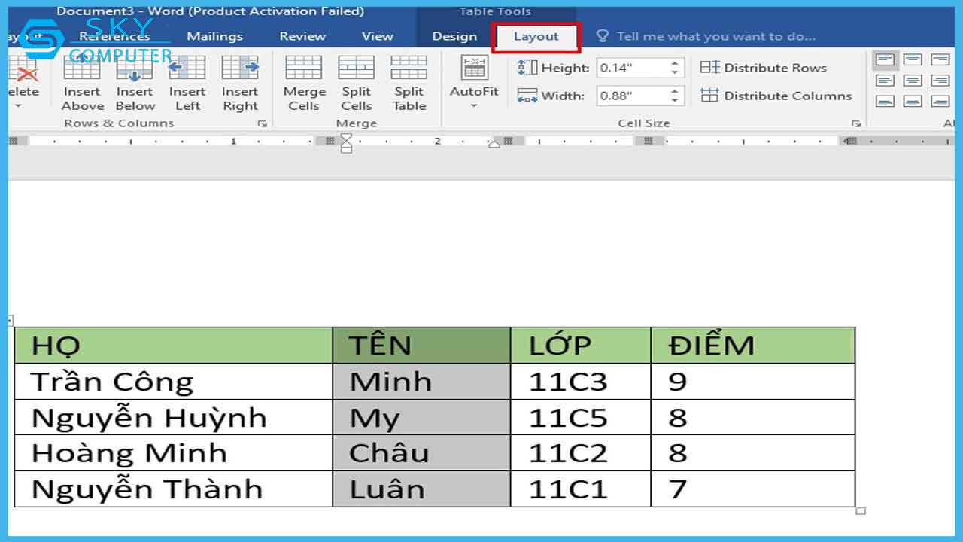963x542 pixels.
Task: Select the Align Center Left alignment icon
Action: [886, 81]
